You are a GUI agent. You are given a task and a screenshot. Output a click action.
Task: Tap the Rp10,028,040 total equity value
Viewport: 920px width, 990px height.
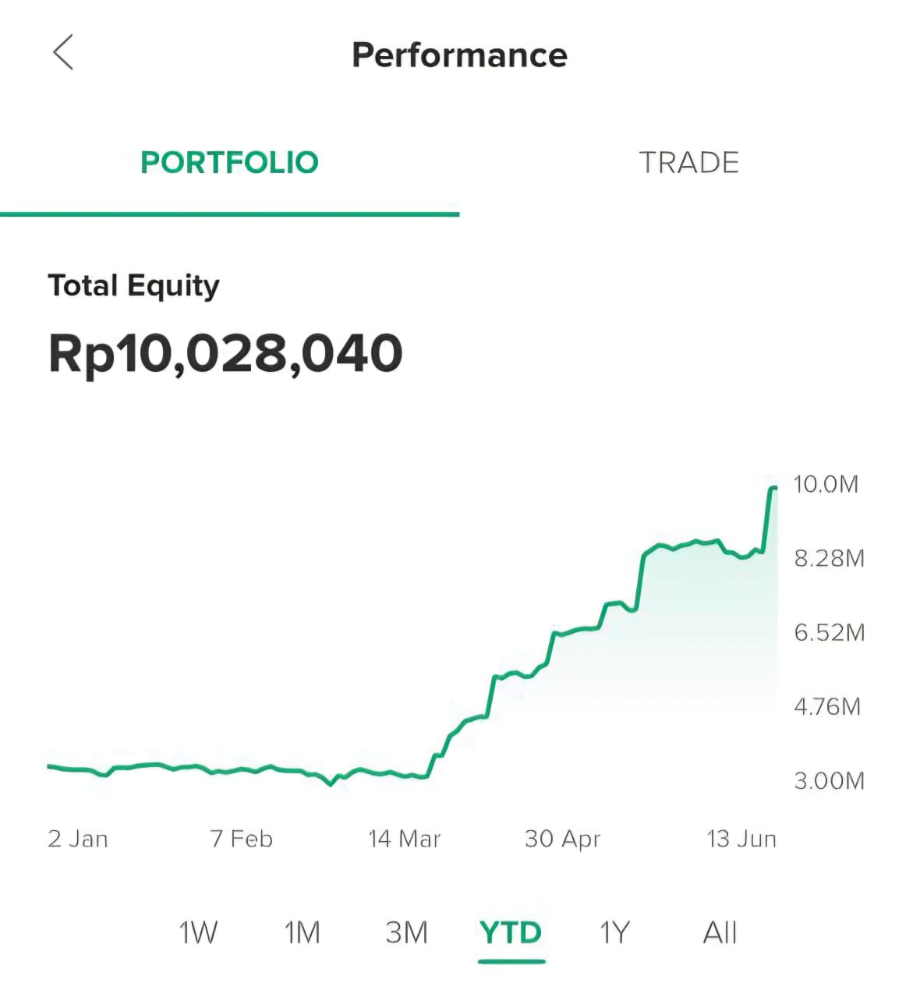point(225,354)
